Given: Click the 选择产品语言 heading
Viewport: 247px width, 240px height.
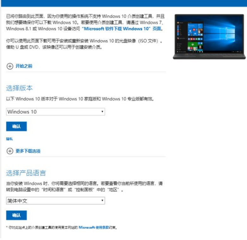Looking at the screenshot, I should 26,173.
